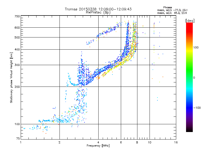This screenshot has width=207, height=155.
Task: Click the rainbow phase color bar
Action: click(189, 77)
